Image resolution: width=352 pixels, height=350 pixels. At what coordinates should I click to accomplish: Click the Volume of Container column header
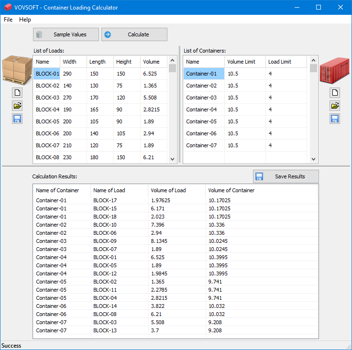(261, 190)
